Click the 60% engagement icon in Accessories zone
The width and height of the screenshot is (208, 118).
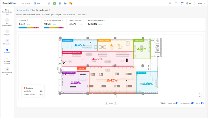tap(144, 84)
